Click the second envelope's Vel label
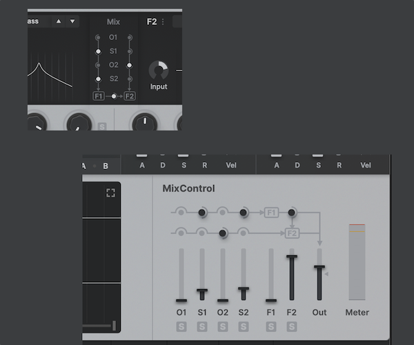The height and width of the screenshot is (345, 414). [366, 165]
